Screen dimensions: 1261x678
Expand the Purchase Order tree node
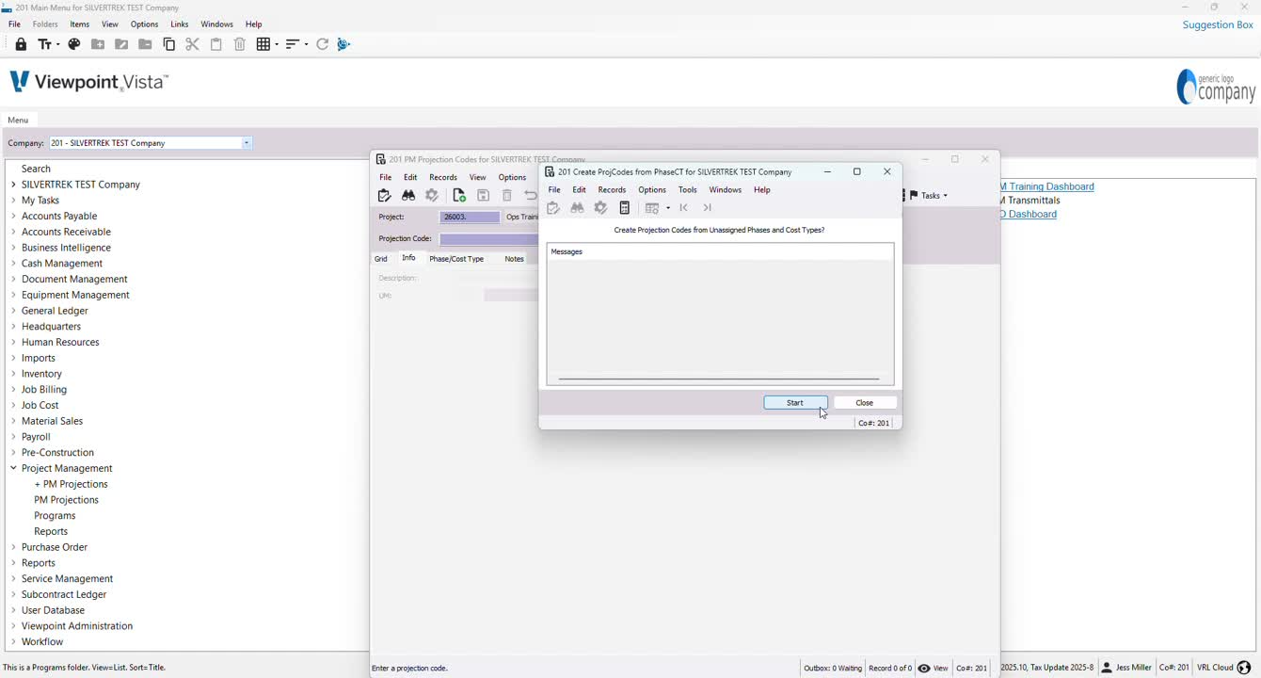pos(13,547)
